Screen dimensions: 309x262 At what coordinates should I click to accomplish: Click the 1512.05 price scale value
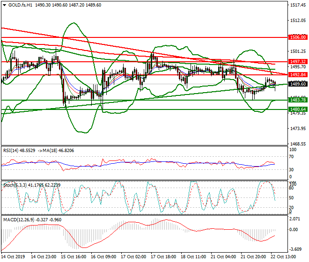[x=298, y=21]
